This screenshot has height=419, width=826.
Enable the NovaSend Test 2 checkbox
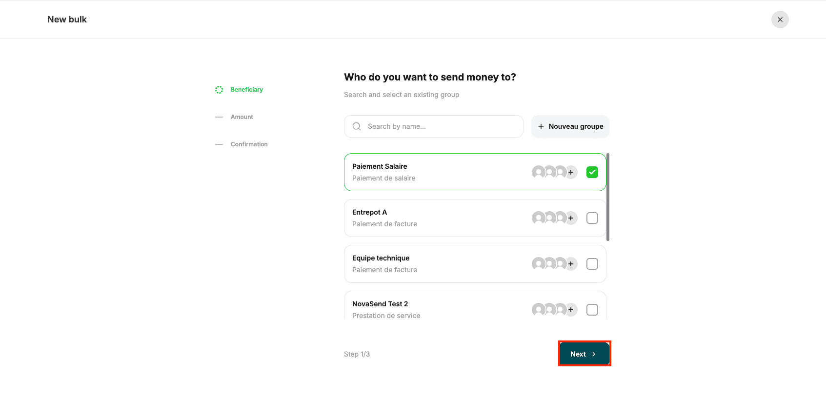click(592, 309)
